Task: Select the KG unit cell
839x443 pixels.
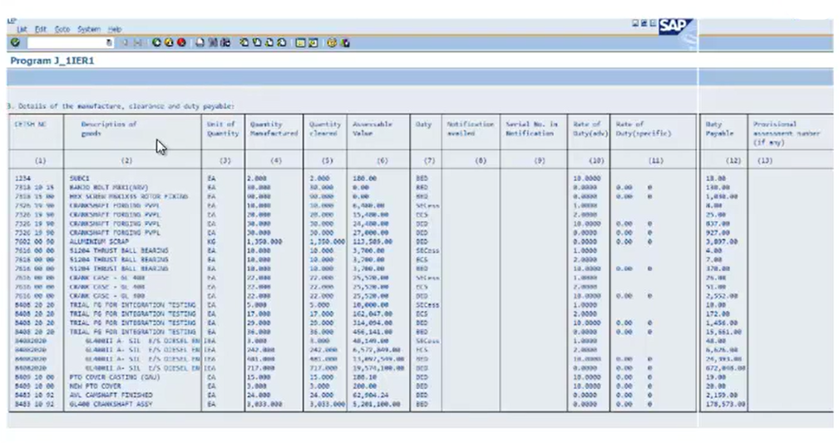Action: click(x=212, y=241)
